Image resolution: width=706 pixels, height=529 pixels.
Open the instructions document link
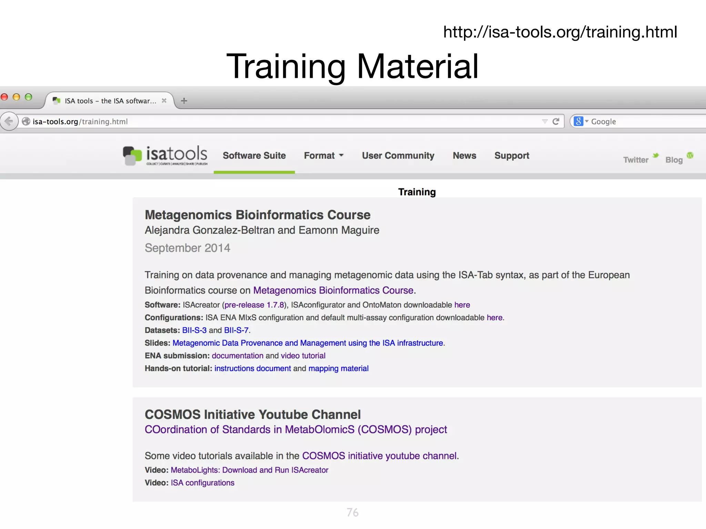(x=253, y=369)
